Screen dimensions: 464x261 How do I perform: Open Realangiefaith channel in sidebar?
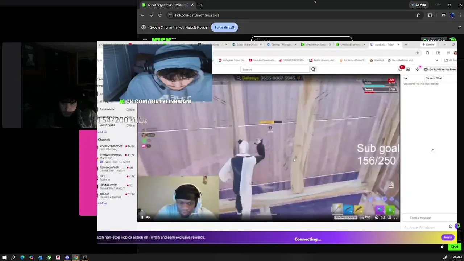(117, 169)
